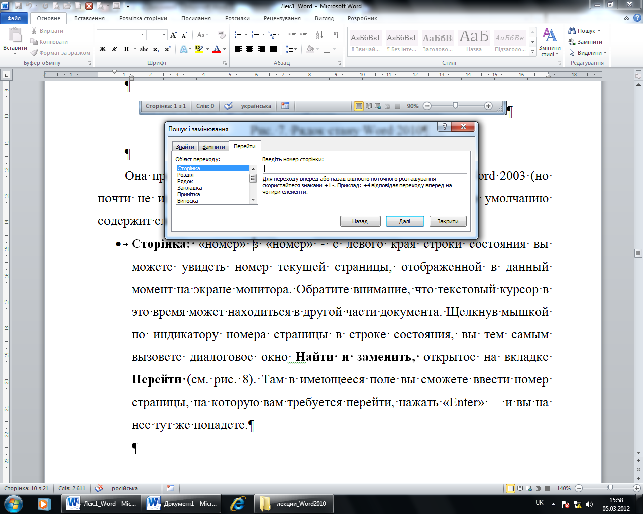
Task: Switch to the Розмітка сторінки tab
Action: (x=143, y=18)
